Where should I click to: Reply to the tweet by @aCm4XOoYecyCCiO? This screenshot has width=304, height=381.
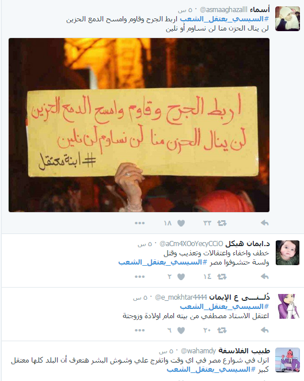264,276
